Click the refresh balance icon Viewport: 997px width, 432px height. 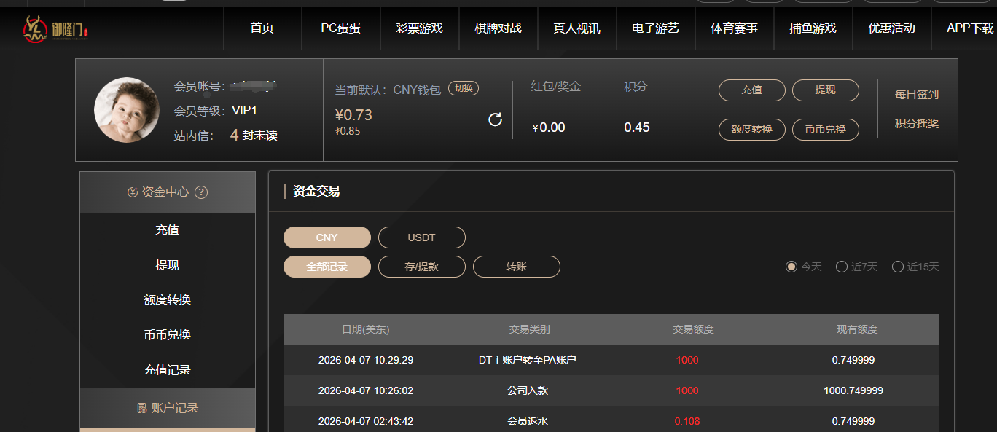tap(495, 119)
